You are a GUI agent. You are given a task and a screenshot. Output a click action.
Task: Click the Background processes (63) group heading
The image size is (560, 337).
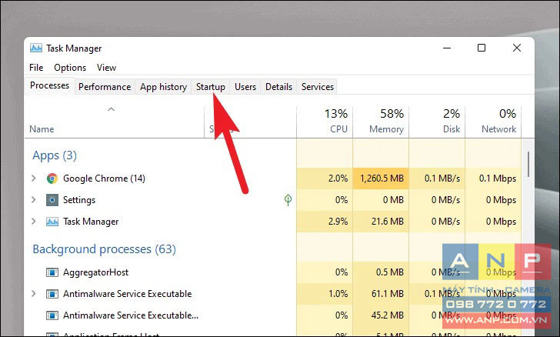pyautogui.click(x=105, y=249)
